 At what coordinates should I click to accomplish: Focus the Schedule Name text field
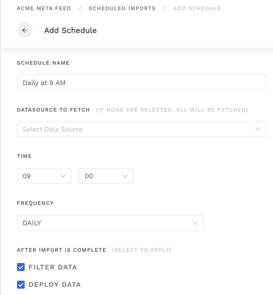click(x=141, y=82)
